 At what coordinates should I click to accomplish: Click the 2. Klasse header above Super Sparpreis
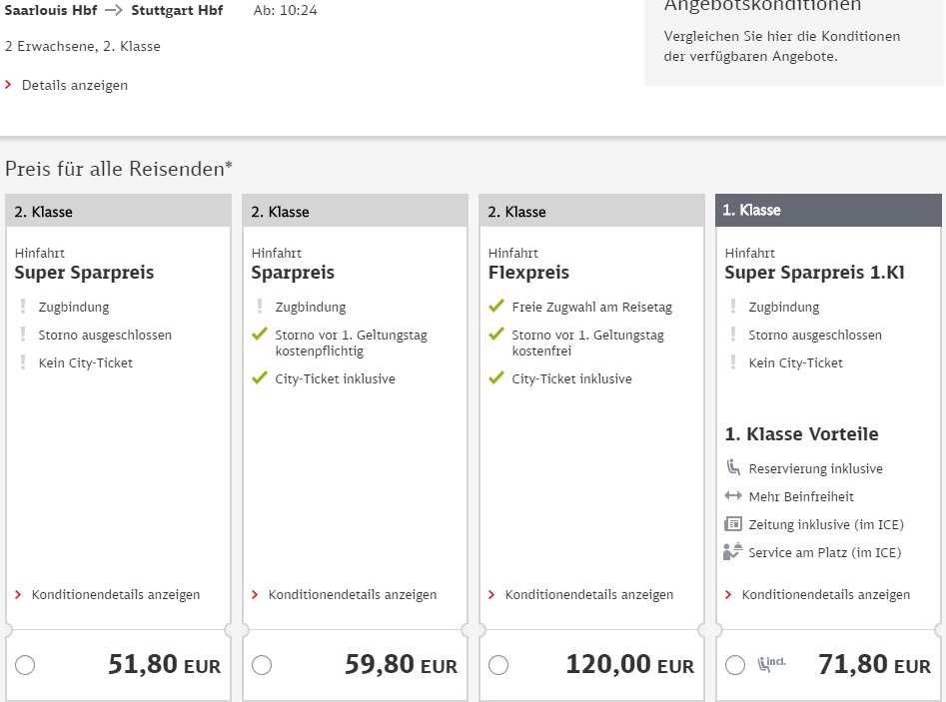118,211
